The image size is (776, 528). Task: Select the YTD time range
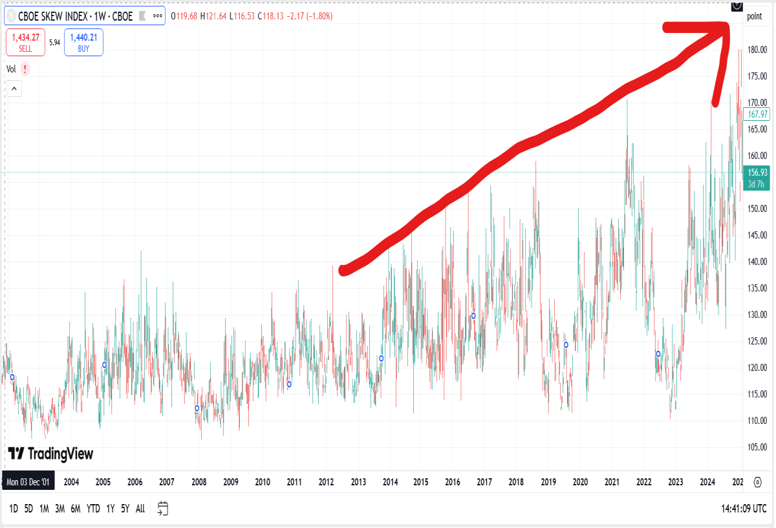(x=93, y=509)
